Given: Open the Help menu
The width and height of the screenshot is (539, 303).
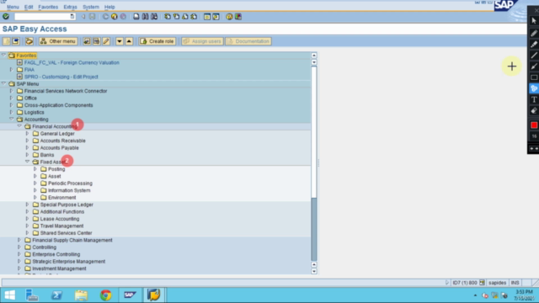Looking at the screenshot, I should pos(109,7).
